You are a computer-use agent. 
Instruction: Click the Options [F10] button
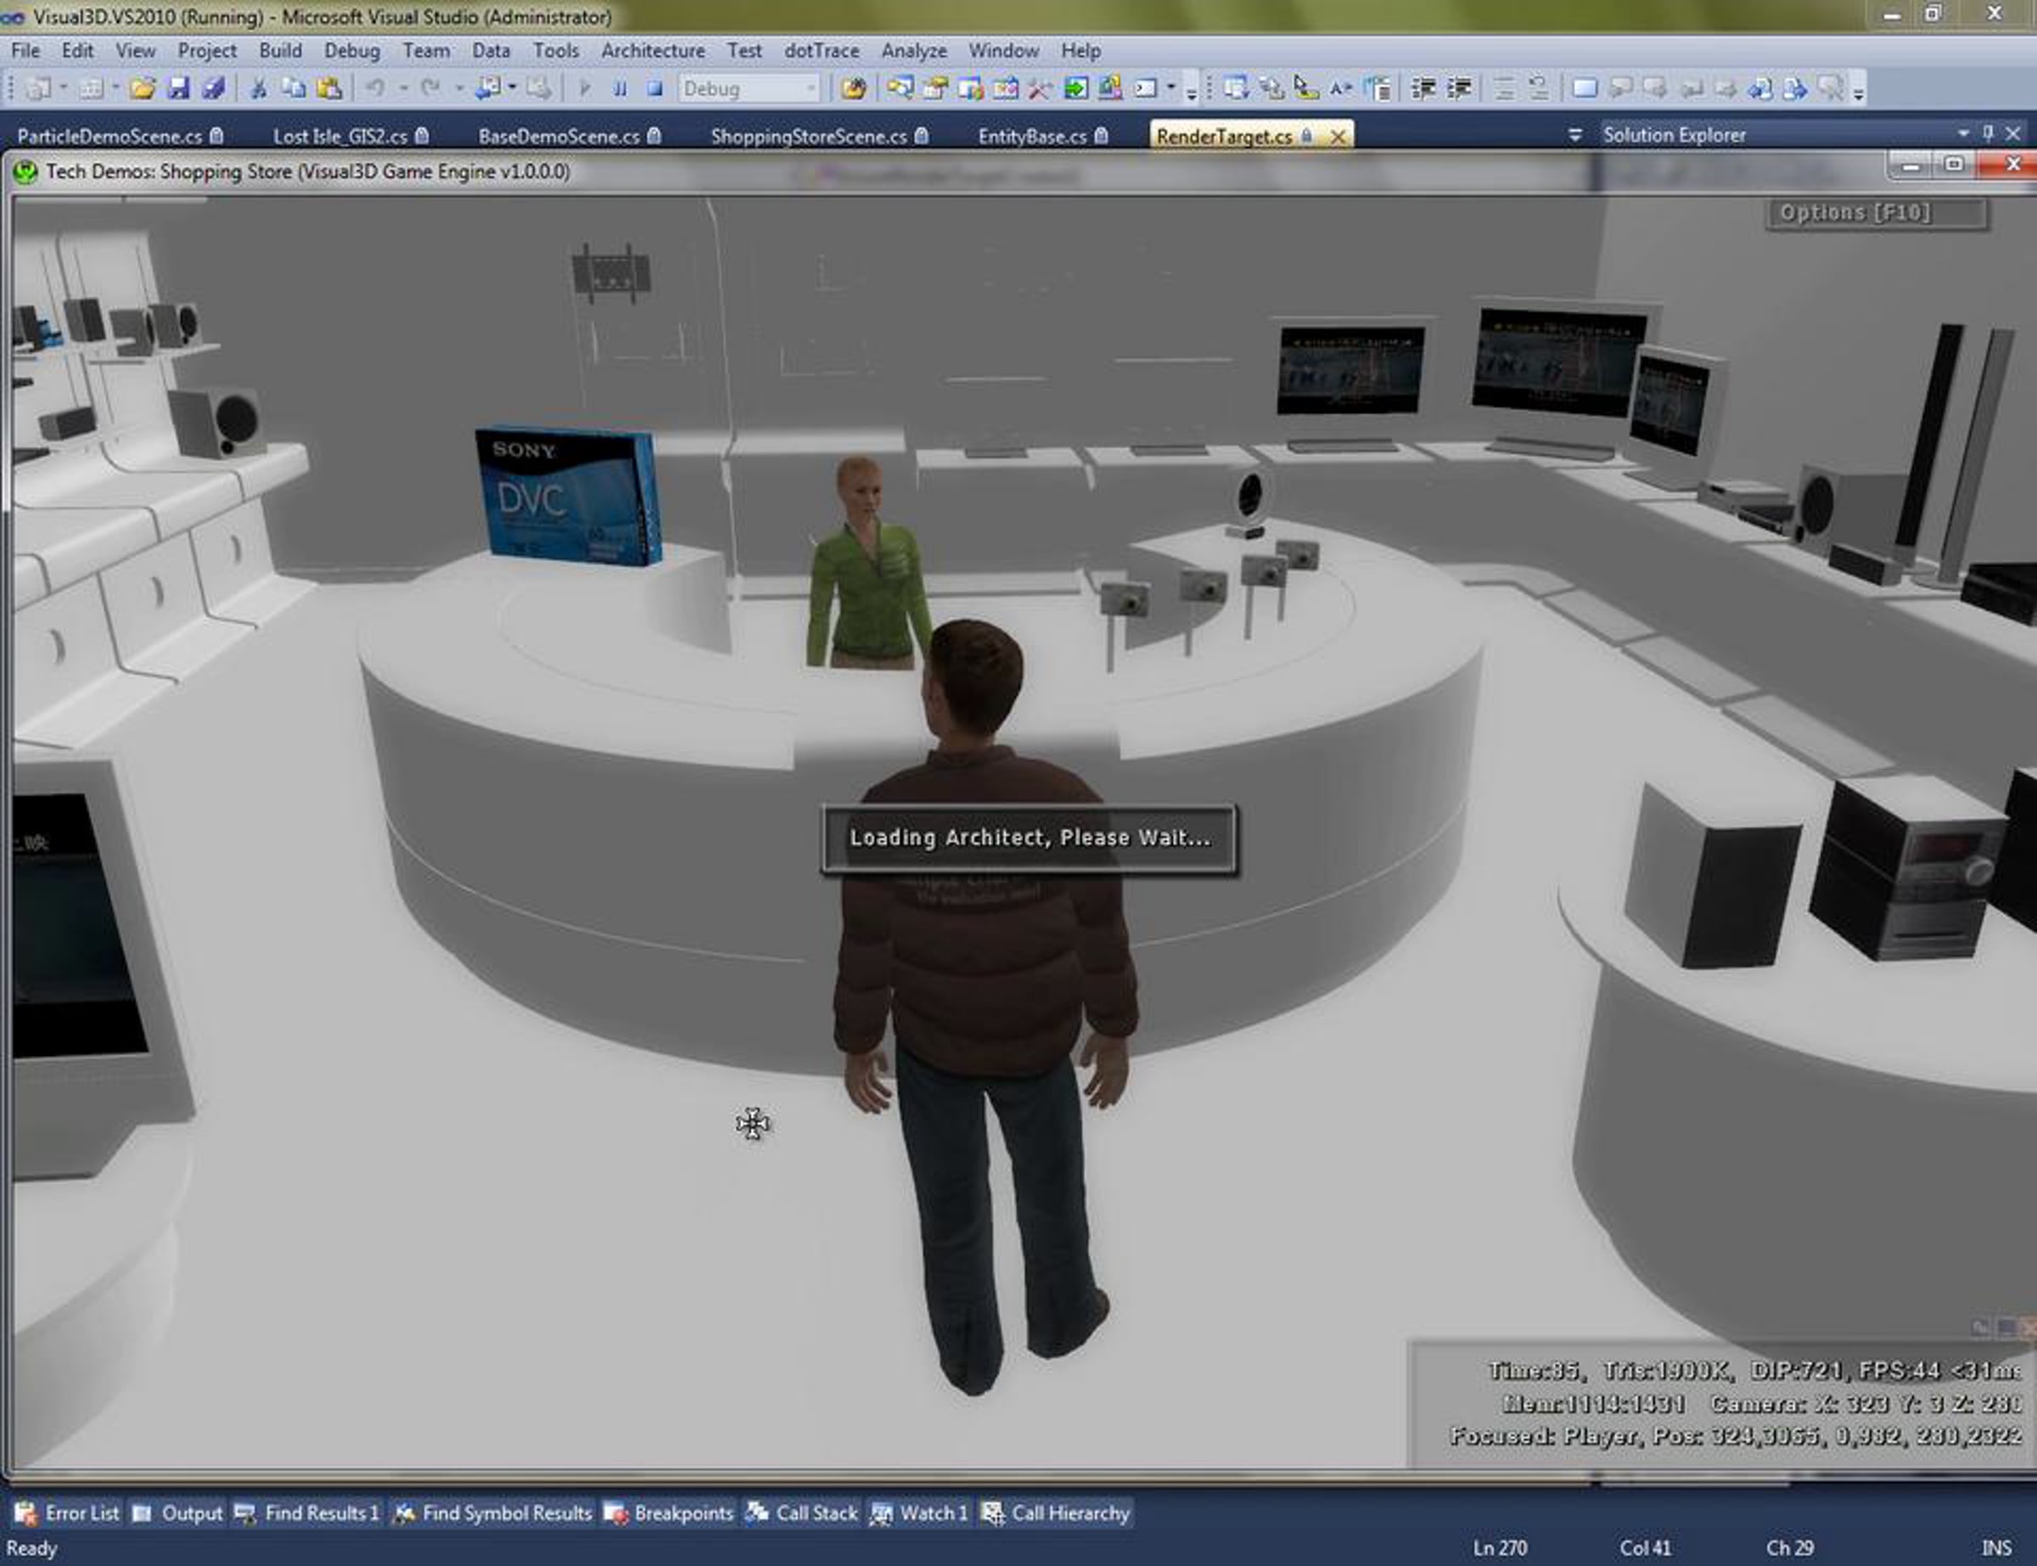click(1876, 213)
